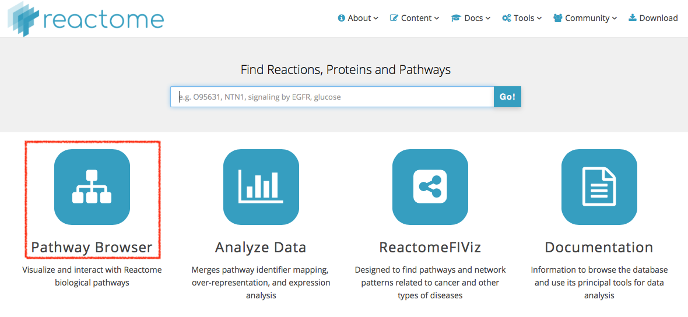Screen dimensions: 688x317
Task: Click the Documentation title link
Action: tap(599, 247)
